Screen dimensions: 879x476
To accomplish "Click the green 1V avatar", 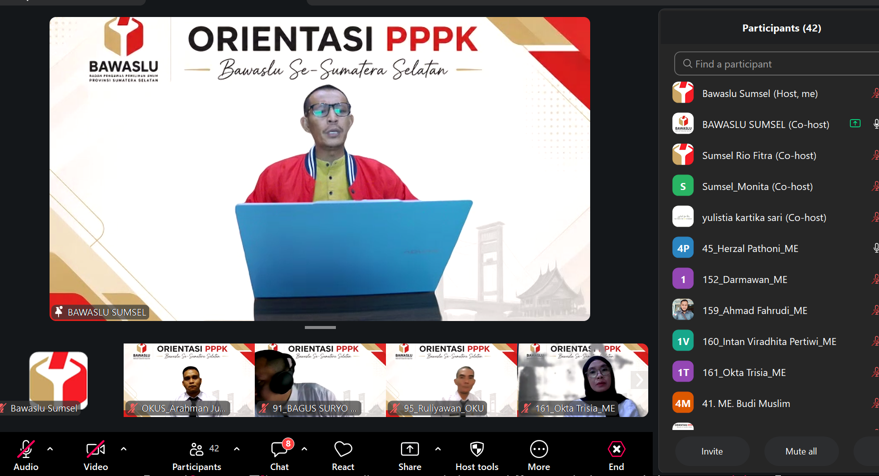I will 683,341.
